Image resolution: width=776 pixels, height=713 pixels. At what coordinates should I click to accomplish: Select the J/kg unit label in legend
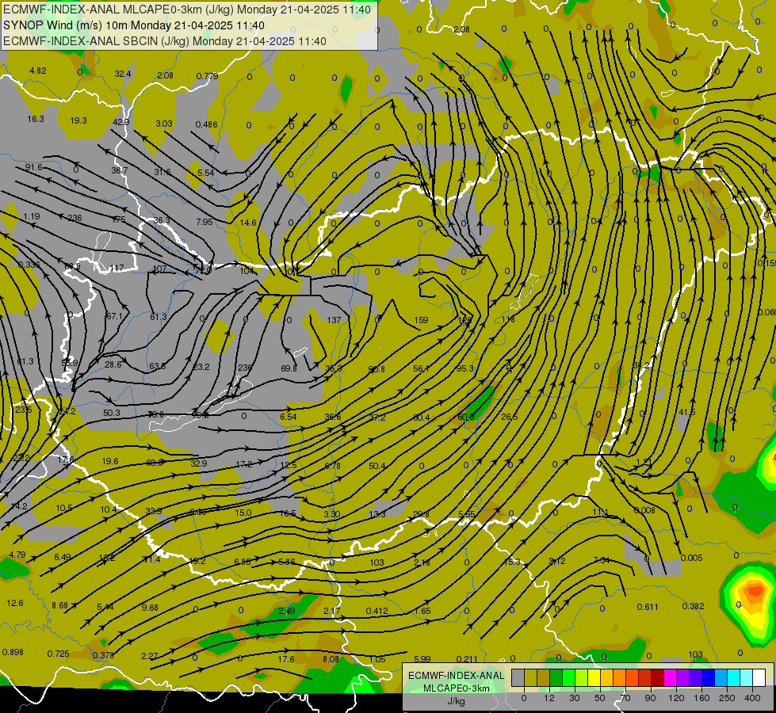457,701
